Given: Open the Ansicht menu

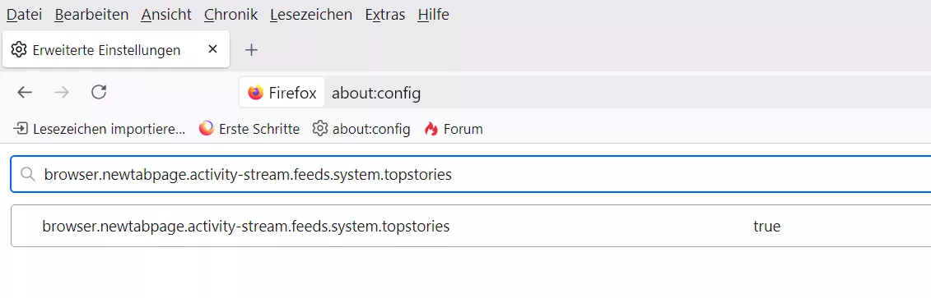Looking at the screenshot, I should tap(166, 14).
